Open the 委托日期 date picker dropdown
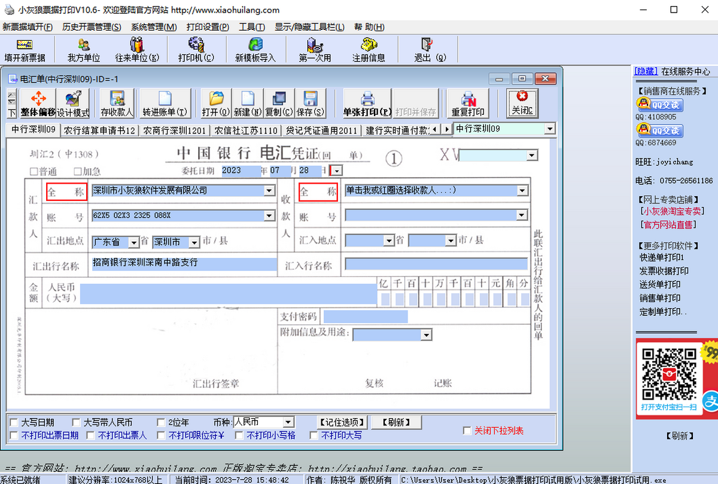Viewport: 718px width, 484px height. [337, 171]
